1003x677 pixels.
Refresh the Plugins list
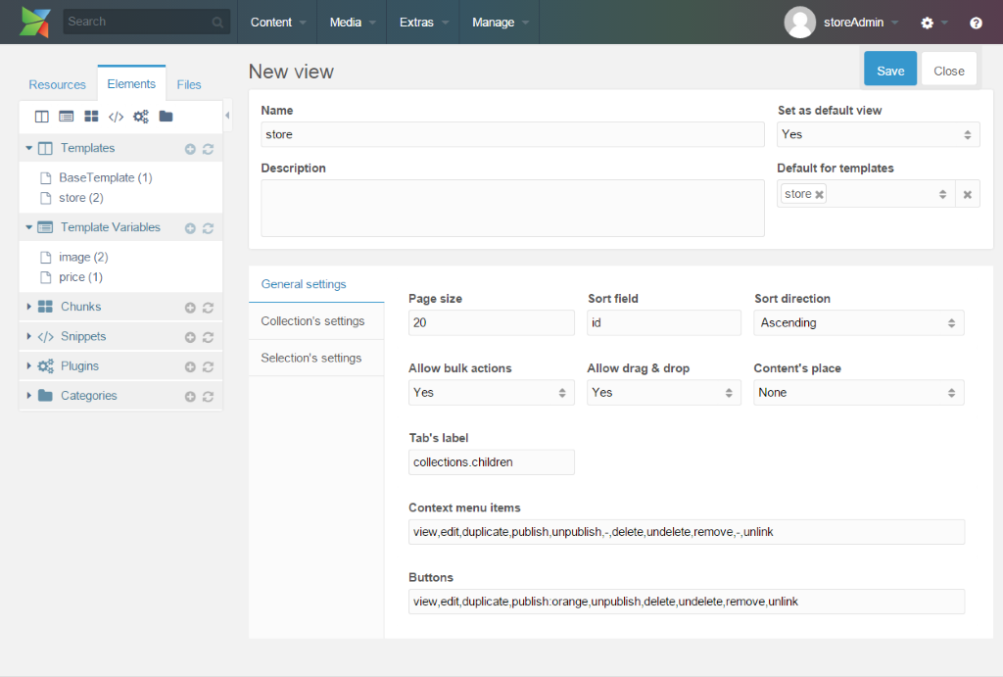208,366
